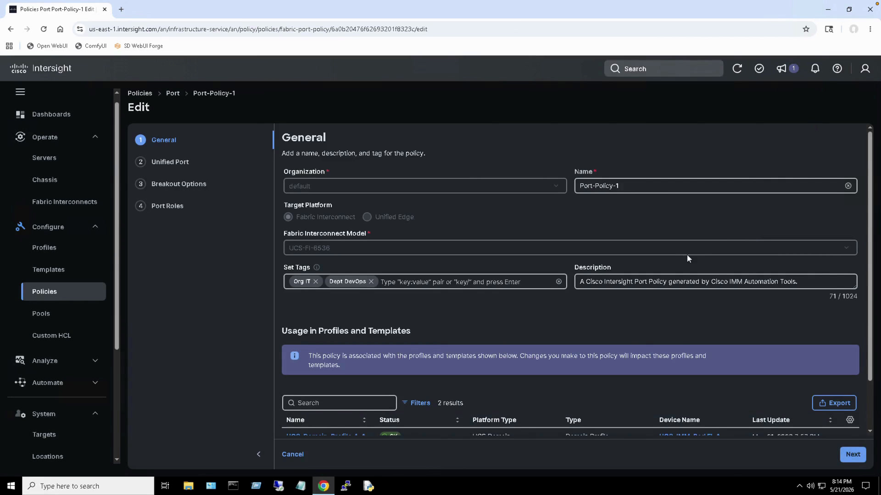
Task: Open the Filters option above the table
Action: tap(416, 403)
